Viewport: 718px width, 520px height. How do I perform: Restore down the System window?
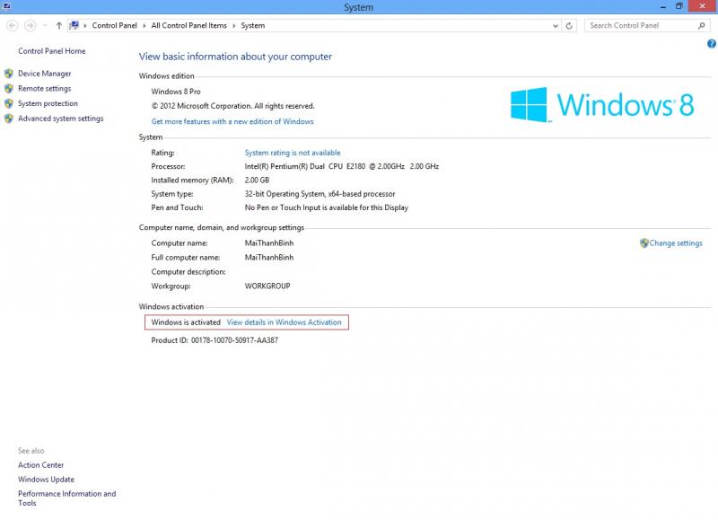(679, 6)
